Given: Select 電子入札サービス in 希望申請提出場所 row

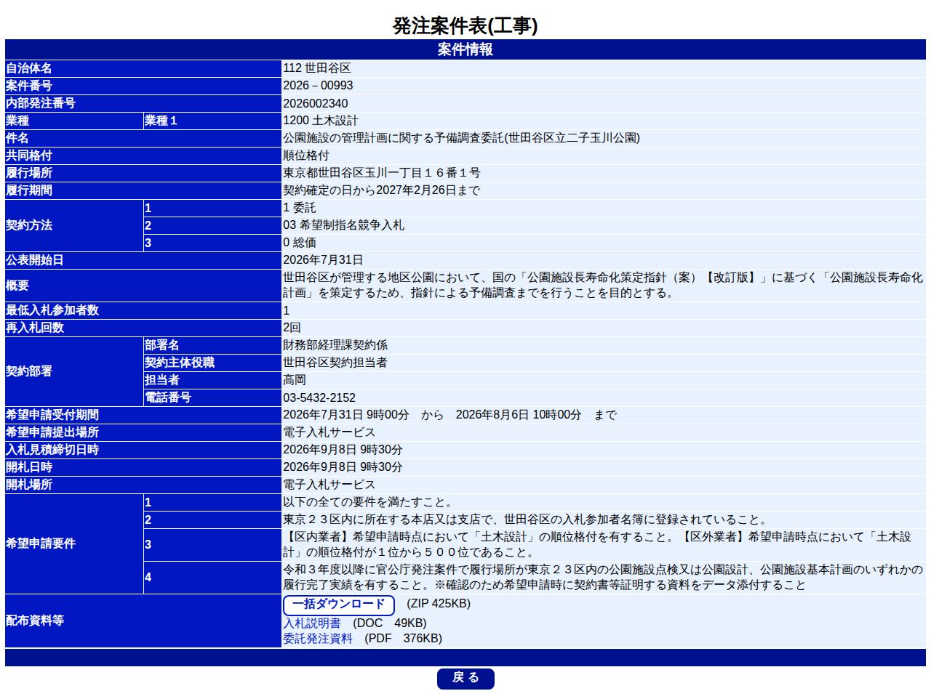Looking at the screenshot, I should [x=329, y=432].
